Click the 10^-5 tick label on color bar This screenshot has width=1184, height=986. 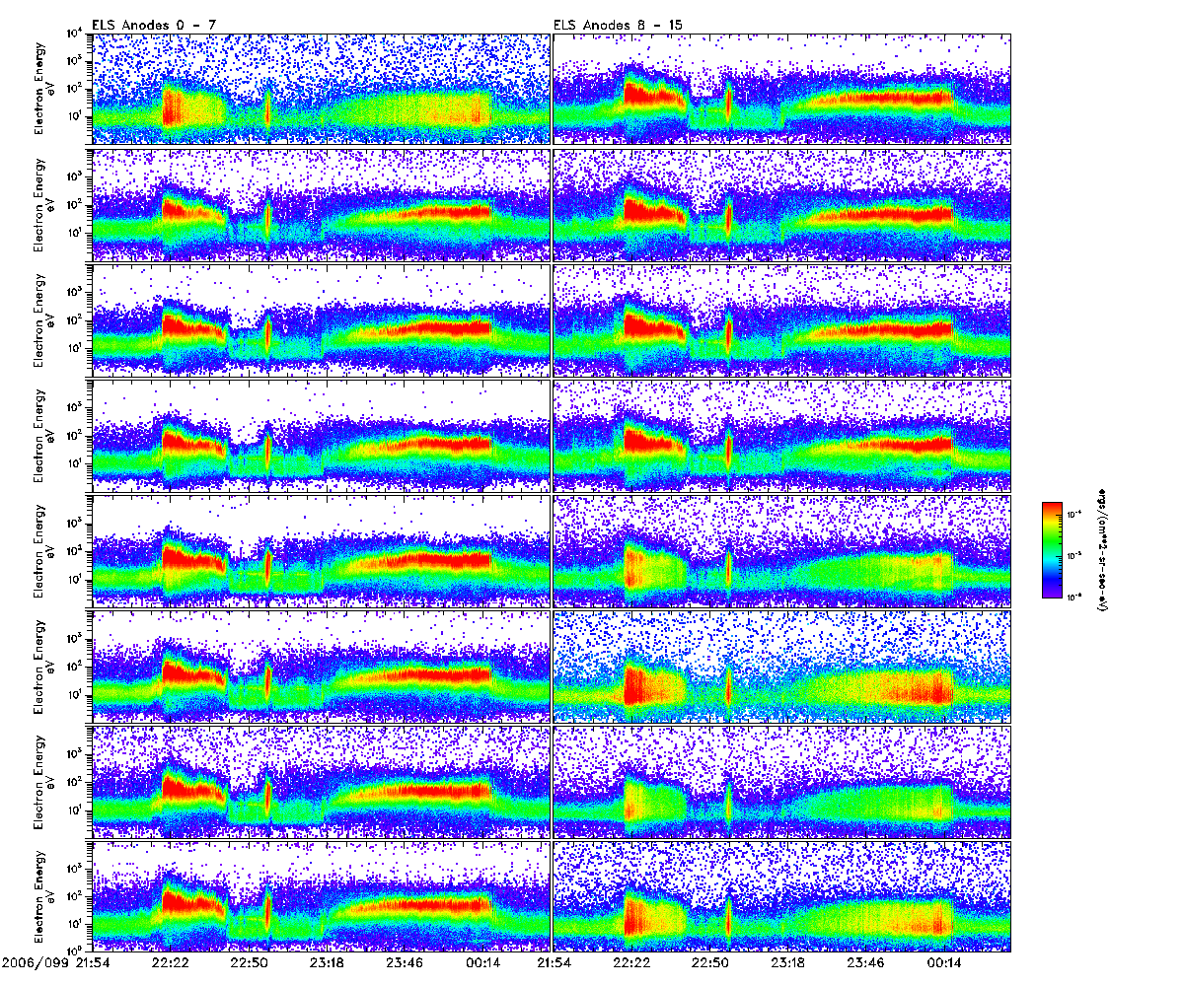[1073, 554]
